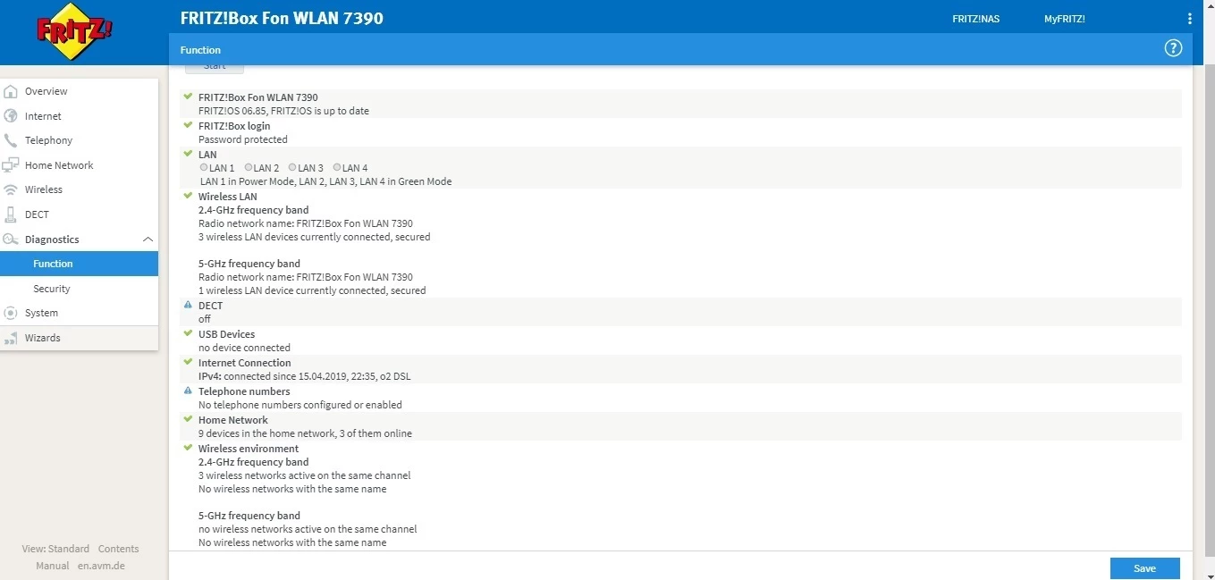This screenshot has height=580, width=1215.
Task: Click the green check next to Wireless LAN
Action: [188, 196]
